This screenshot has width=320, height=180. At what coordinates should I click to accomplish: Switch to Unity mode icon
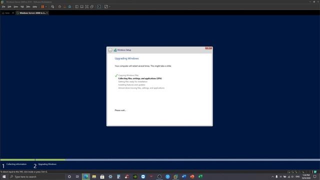pos(92,6)
